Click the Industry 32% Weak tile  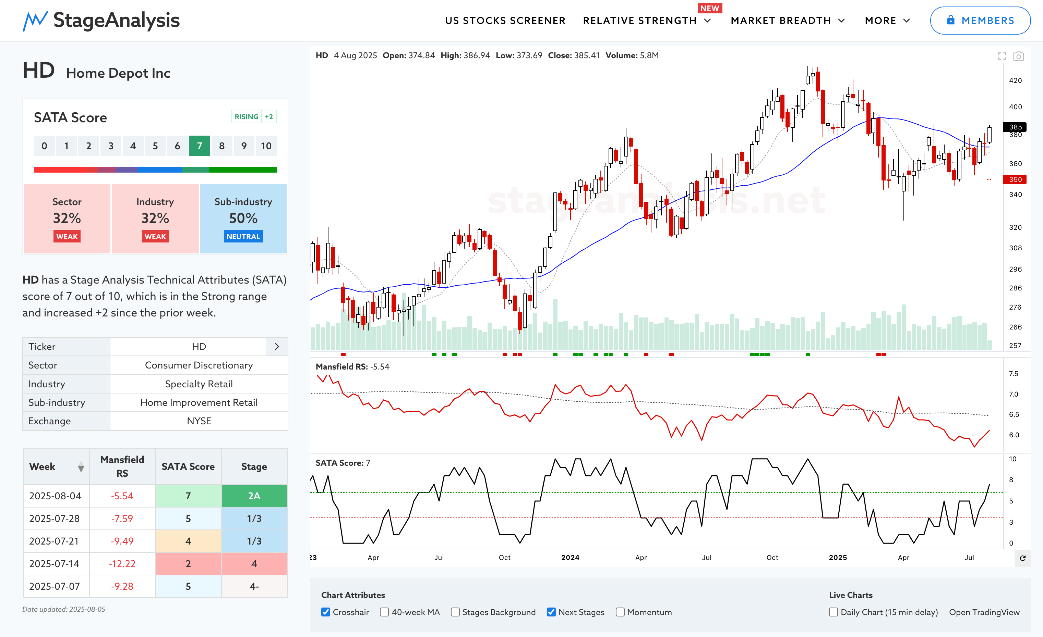click(155, 218)
